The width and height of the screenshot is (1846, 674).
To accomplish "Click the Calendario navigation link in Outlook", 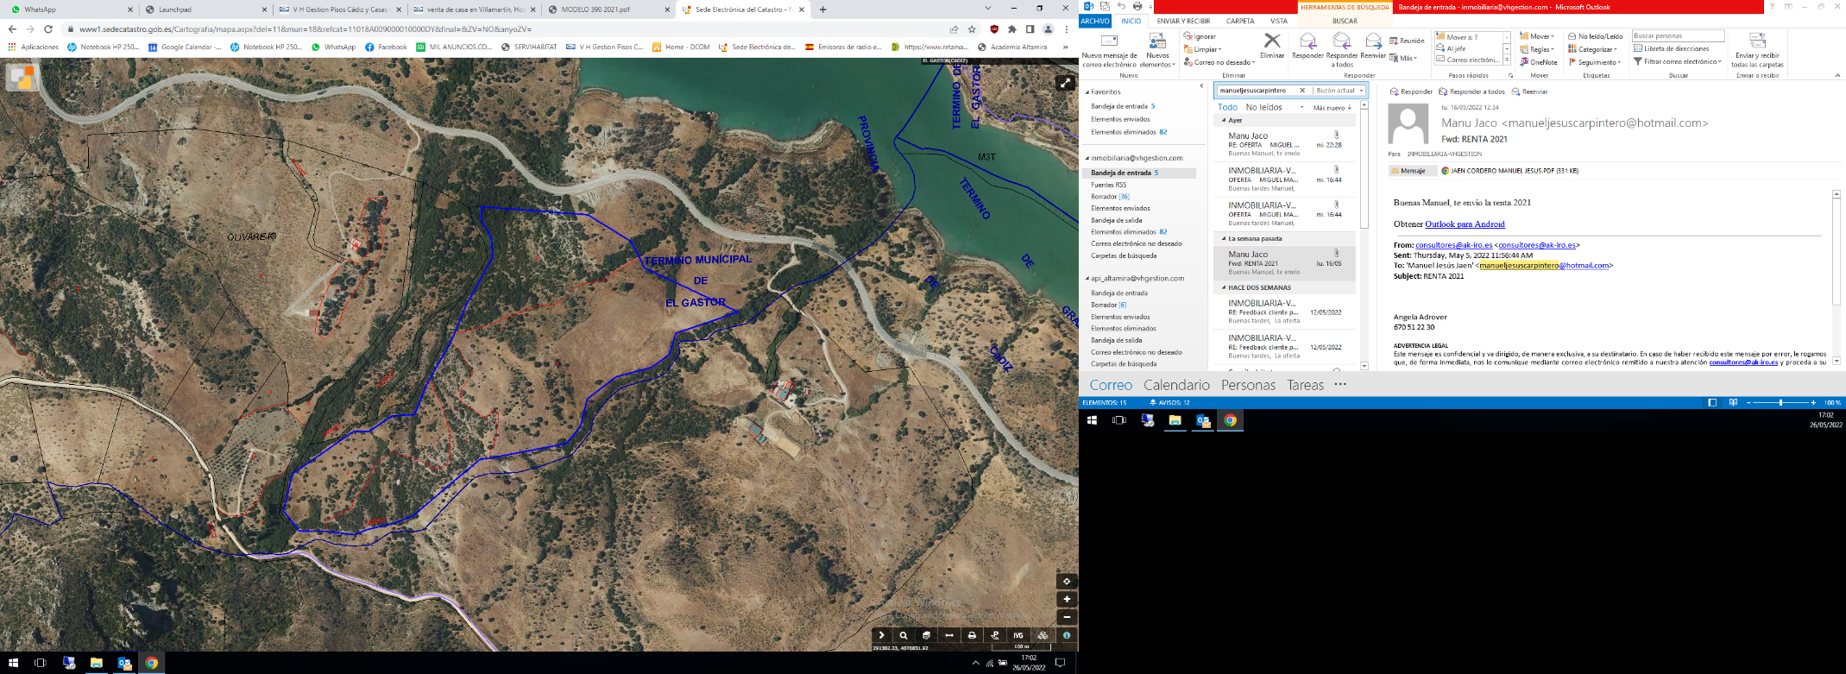I will [1176, 385].
